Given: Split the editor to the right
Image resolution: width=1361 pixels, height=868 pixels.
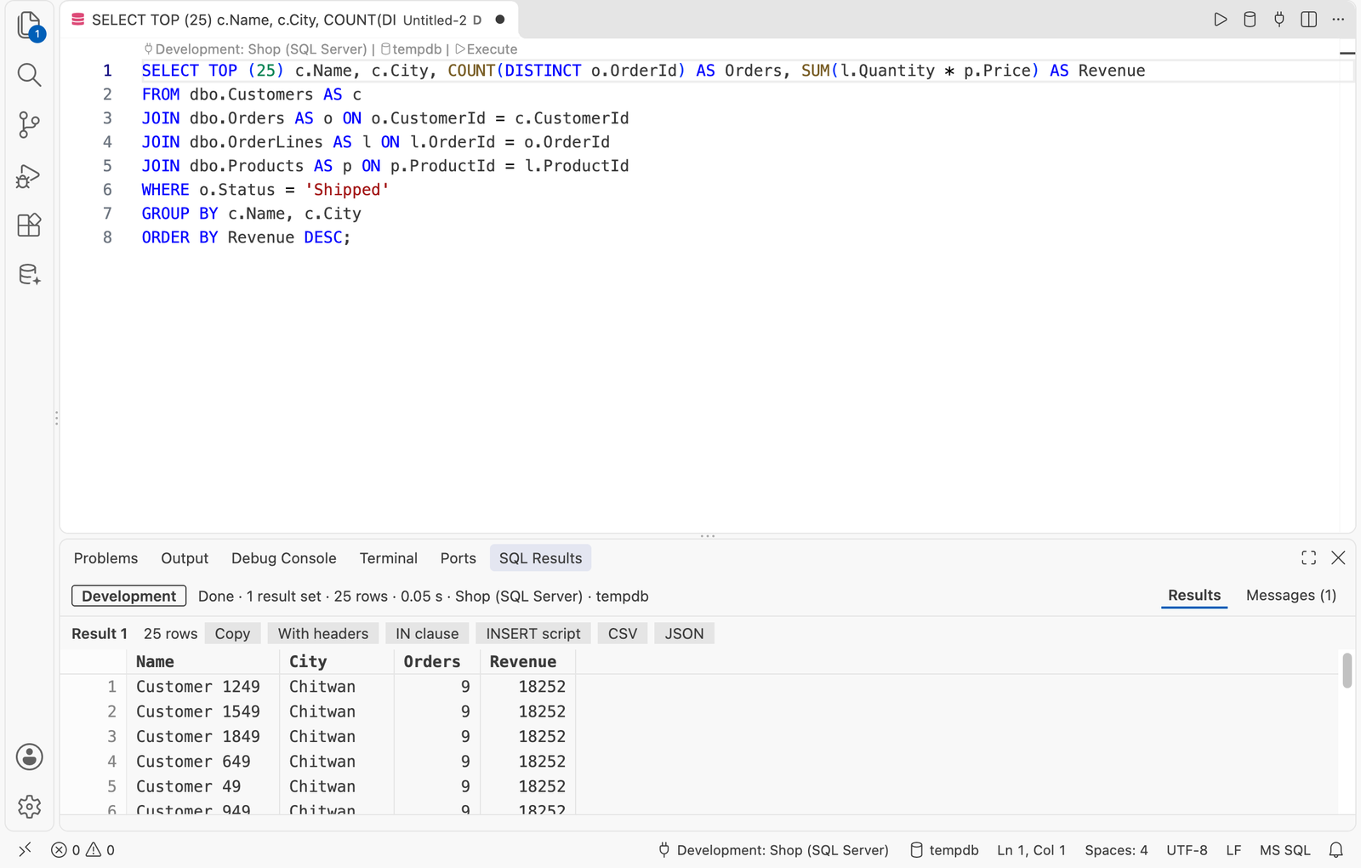Looking at the screenshot, I should tap(1309, 20).
